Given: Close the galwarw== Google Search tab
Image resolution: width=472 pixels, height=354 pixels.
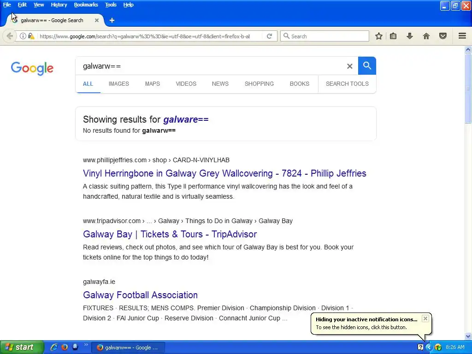Looking at the screenshot, I should [x=97, y=20].
